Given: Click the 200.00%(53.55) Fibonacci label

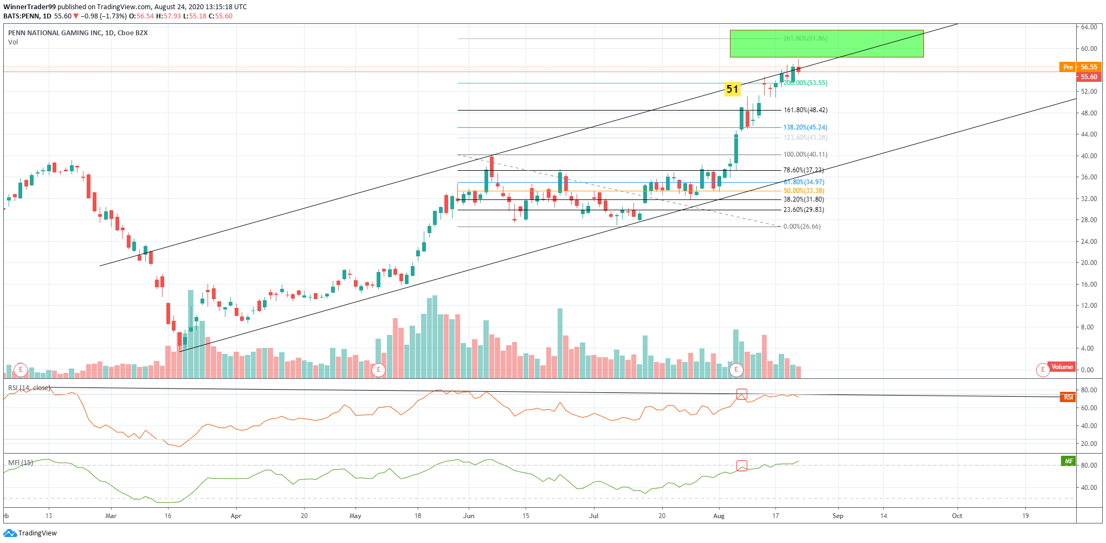Looking at the screenshot, I should [x=805, y=83].
